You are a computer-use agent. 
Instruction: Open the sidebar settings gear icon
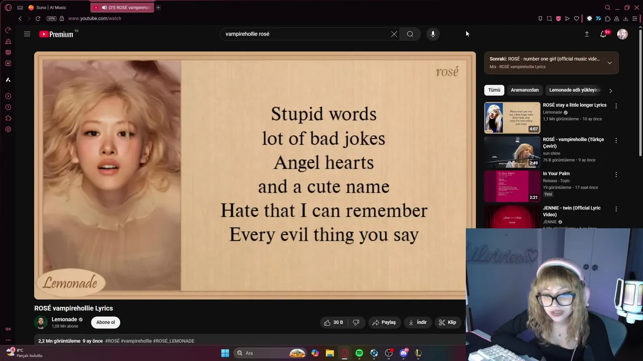click(8, 129)
